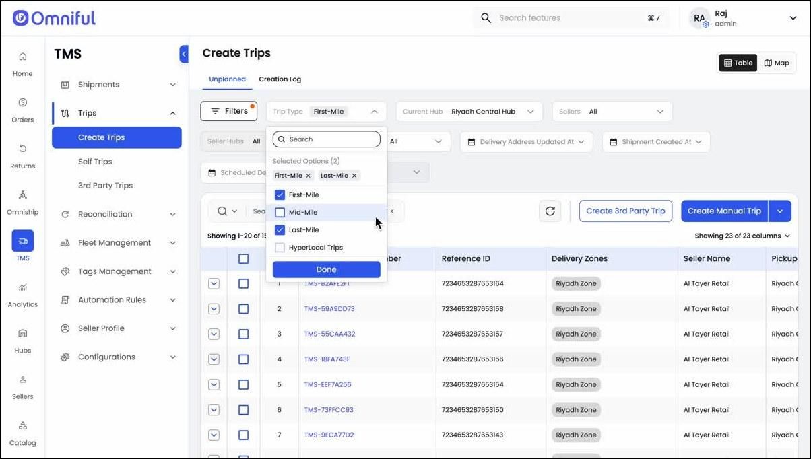Select Self Trips under Trips
Viewport: 811px width, 459px height.
[x=95, y=162]
